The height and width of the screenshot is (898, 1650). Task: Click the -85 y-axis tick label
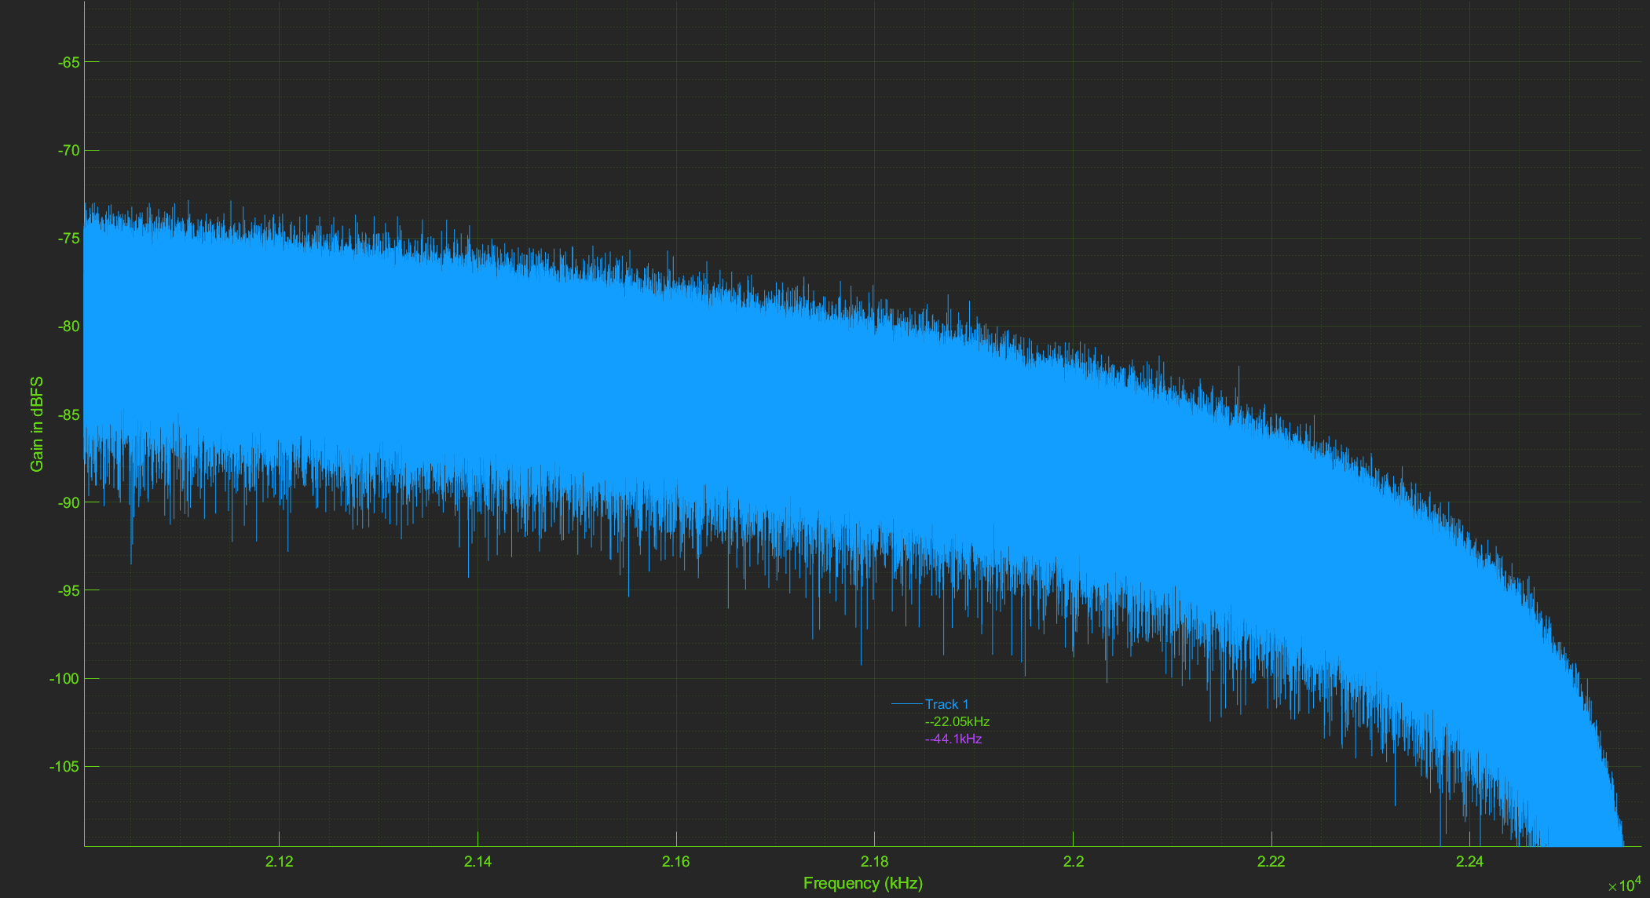coord(68,414)
